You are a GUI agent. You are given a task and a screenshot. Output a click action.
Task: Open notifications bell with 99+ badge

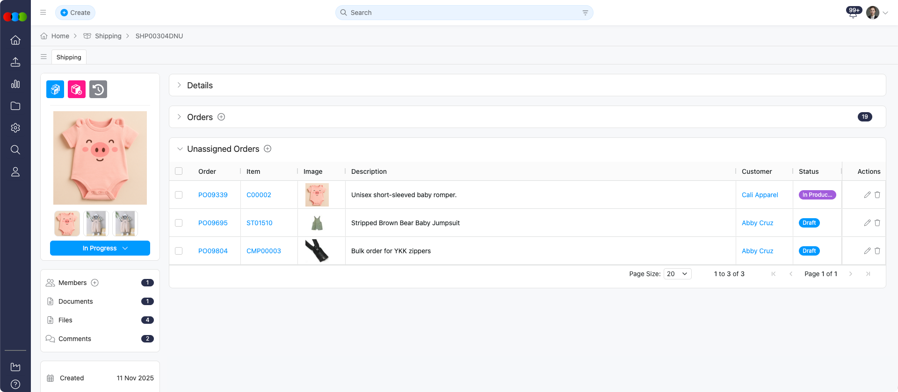point(853,14)
